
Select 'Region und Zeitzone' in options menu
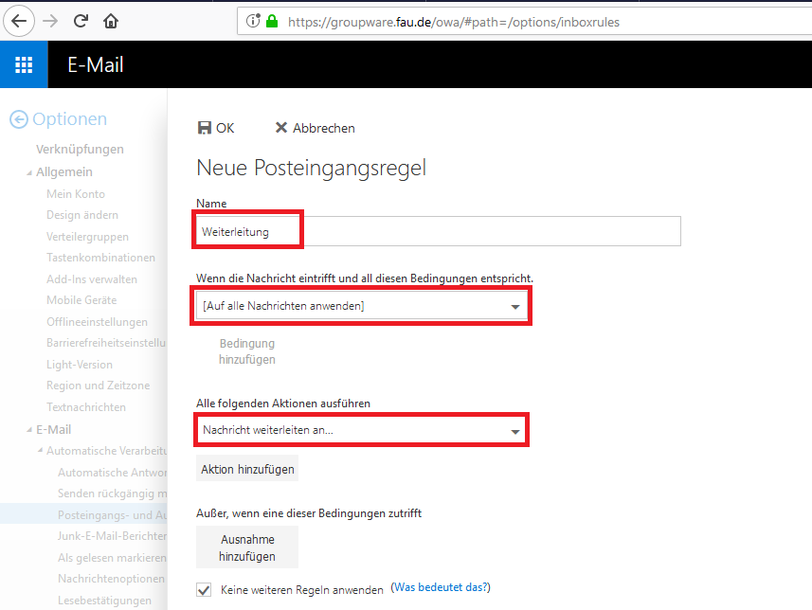click(x=98, y=386)
